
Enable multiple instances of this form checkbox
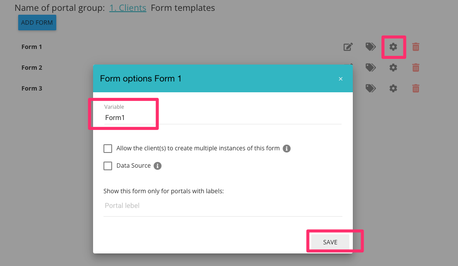point(108,149)
